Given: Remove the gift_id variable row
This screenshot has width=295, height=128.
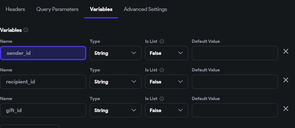Looking at the screenshot, I should 286,109.
